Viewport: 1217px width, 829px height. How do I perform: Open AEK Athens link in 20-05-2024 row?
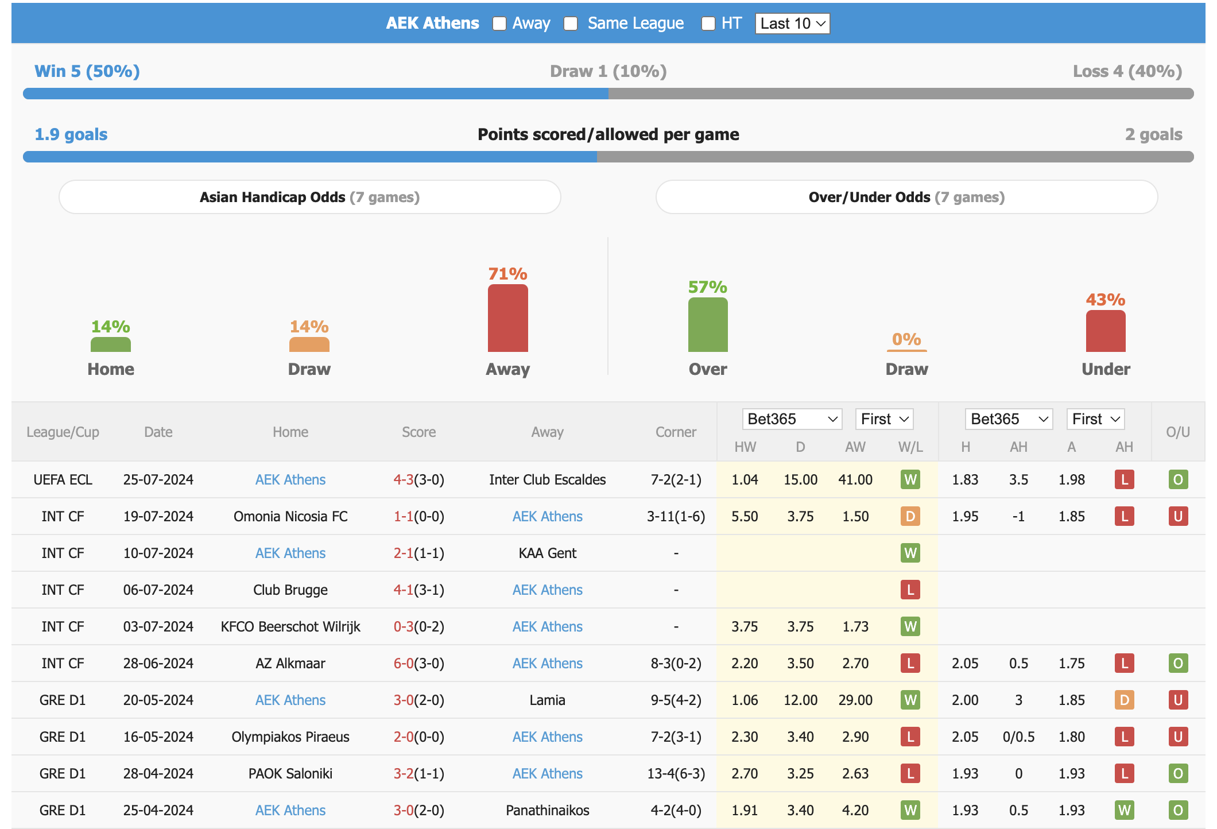click(x=290, y=700)
